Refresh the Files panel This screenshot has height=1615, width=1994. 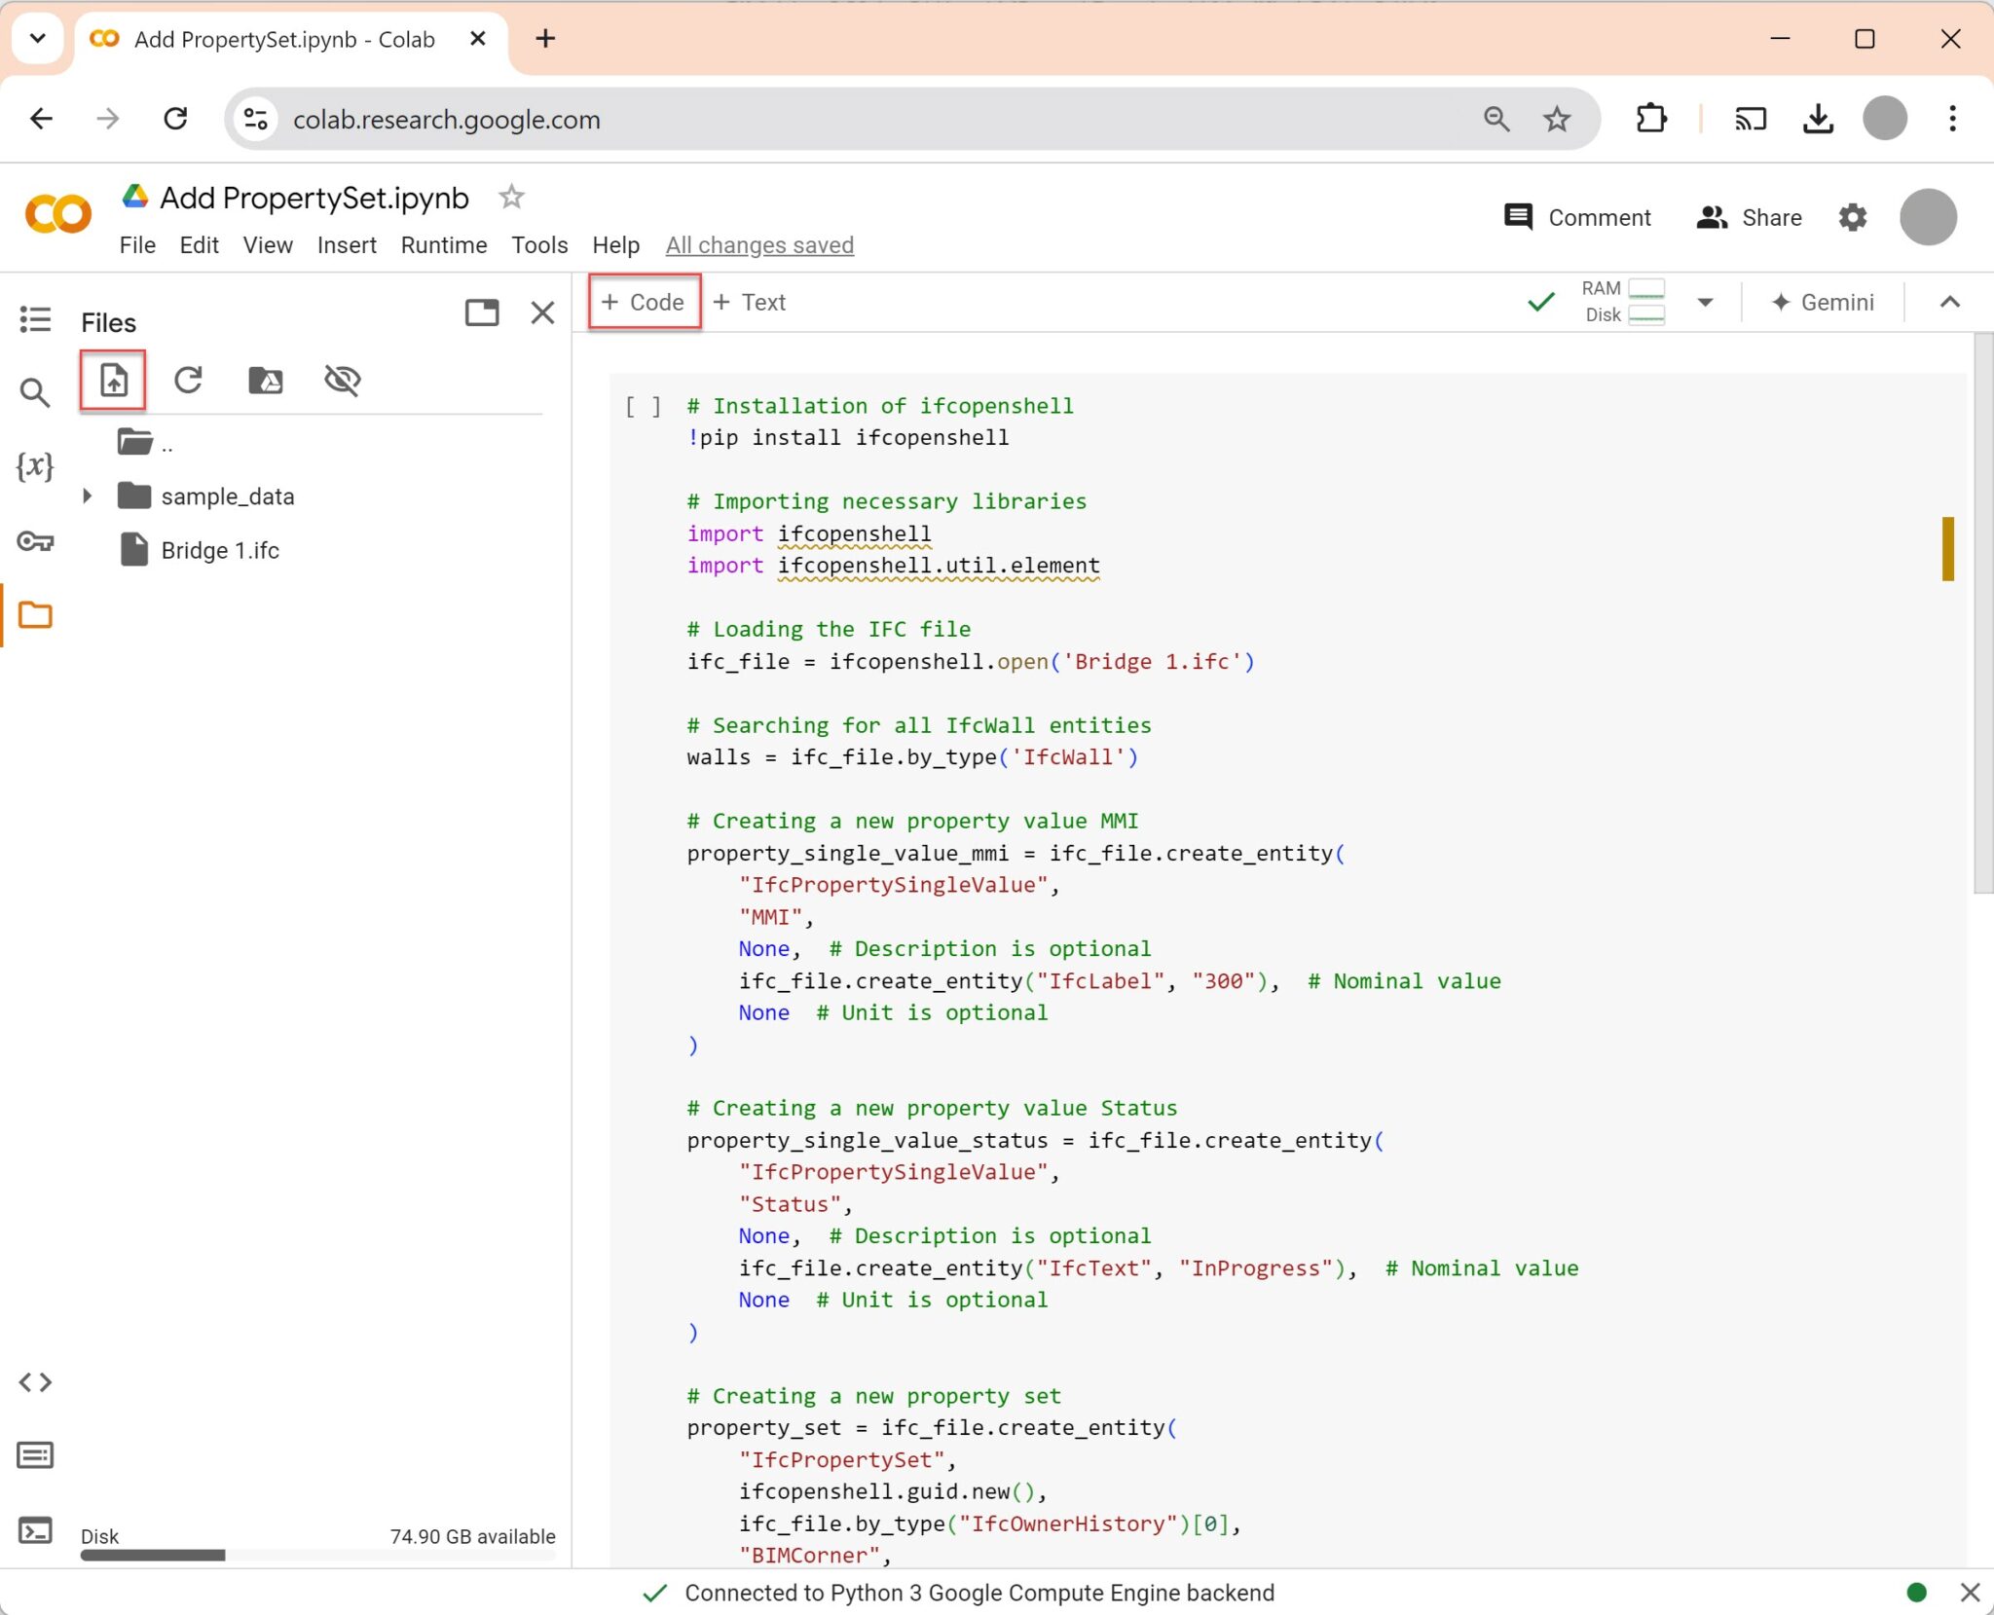189,381
